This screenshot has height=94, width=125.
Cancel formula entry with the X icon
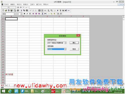click(x=23, y=7)
